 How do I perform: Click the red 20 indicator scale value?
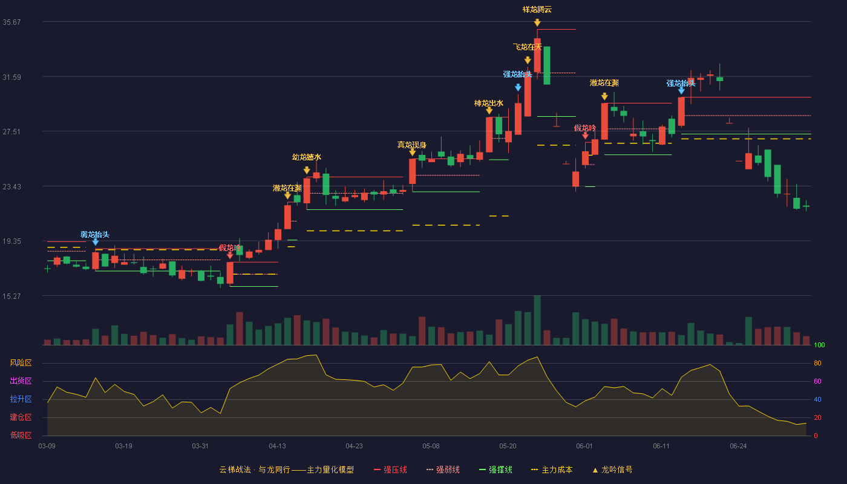point(817,418)
